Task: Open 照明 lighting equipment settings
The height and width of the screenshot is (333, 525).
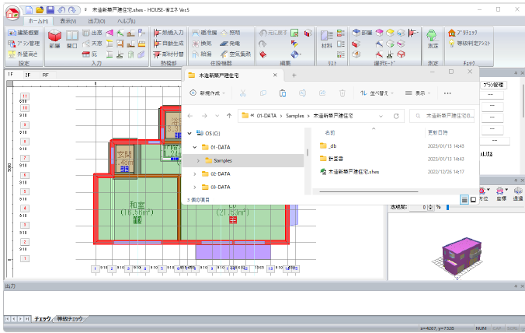Action: pyautogui.click(x=231, y=33)
